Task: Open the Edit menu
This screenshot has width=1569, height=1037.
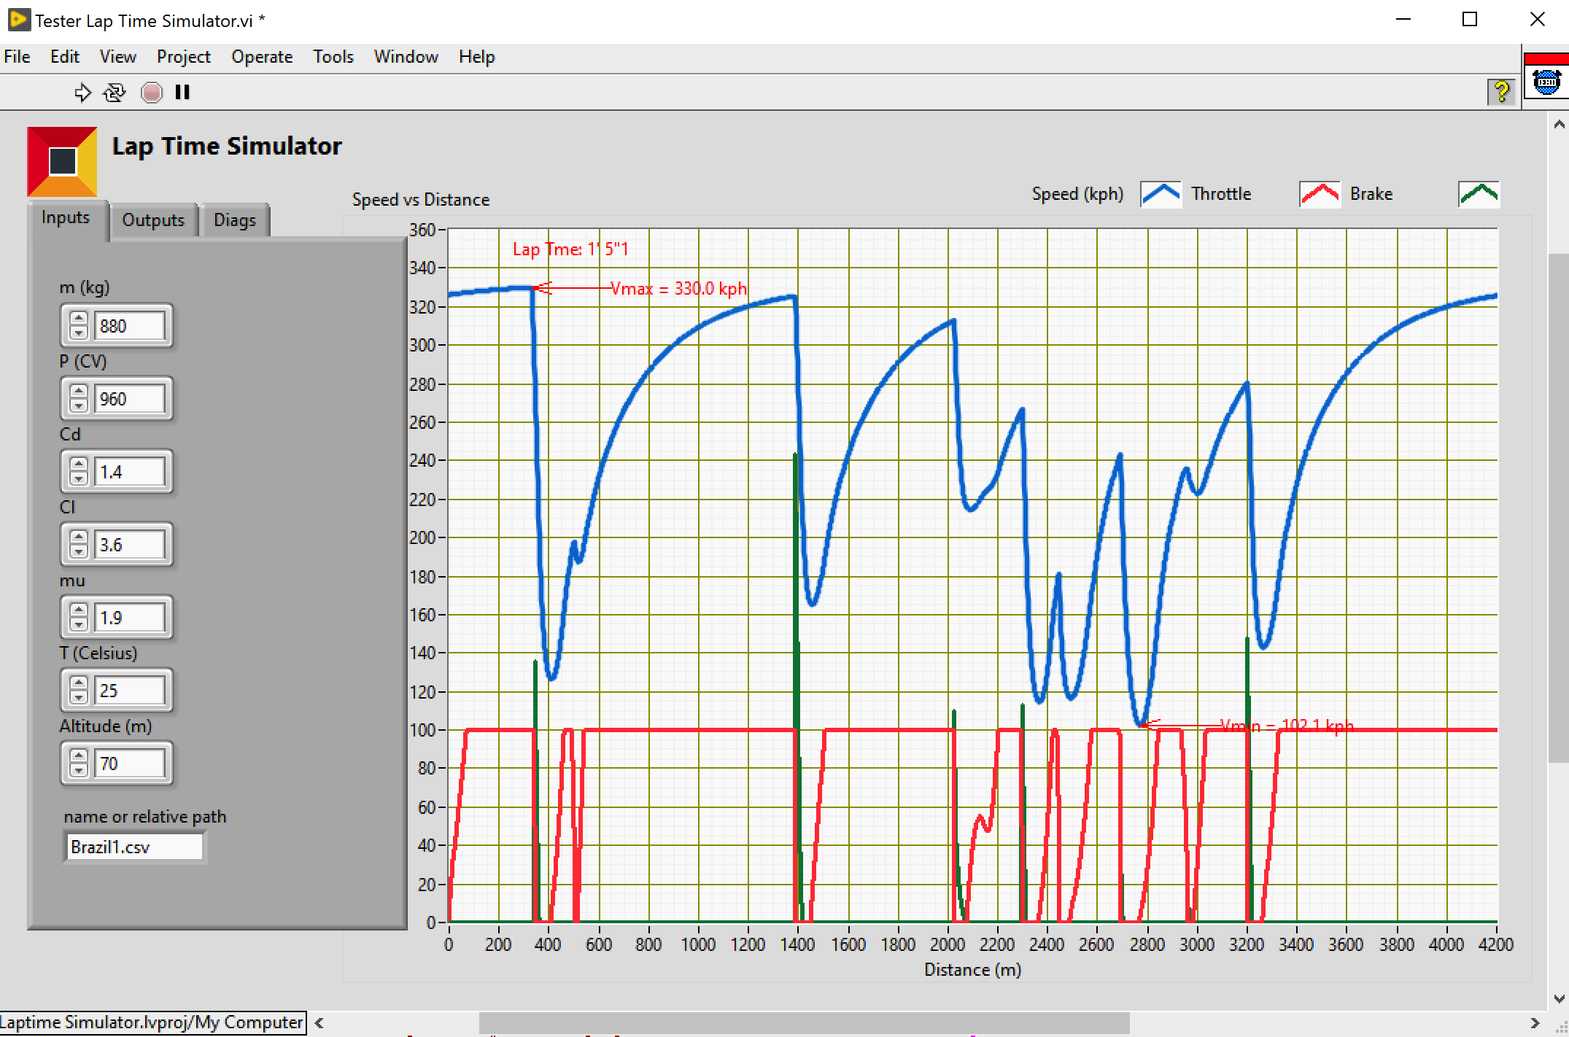Action: (x=65, y=57)
